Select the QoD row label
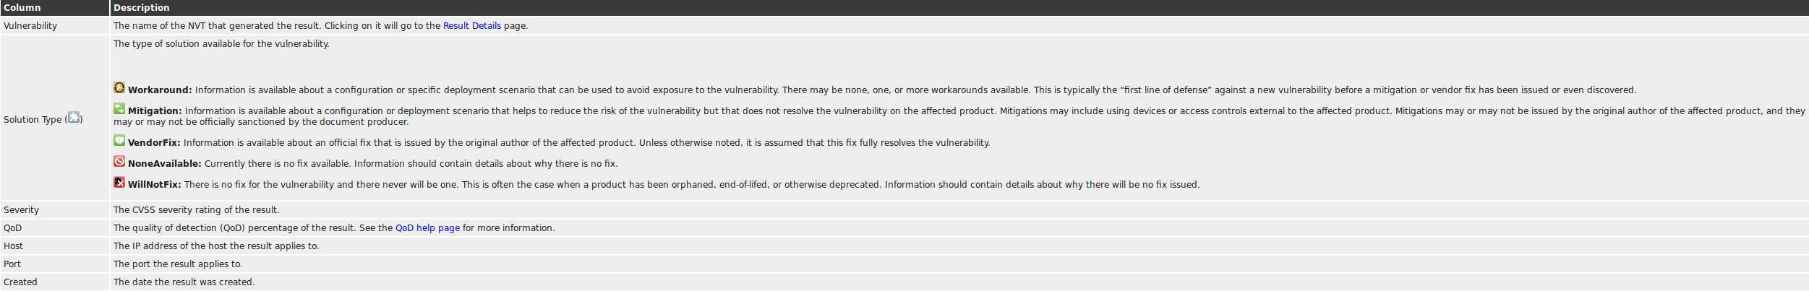This screenshot has height=291, width=1809. click(13, 228)
